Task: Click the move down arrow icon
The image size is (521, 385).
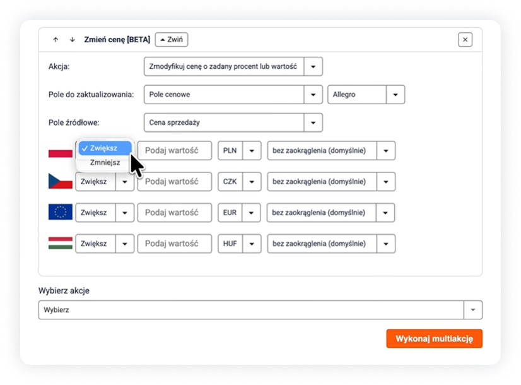Action: pos(72,40)
